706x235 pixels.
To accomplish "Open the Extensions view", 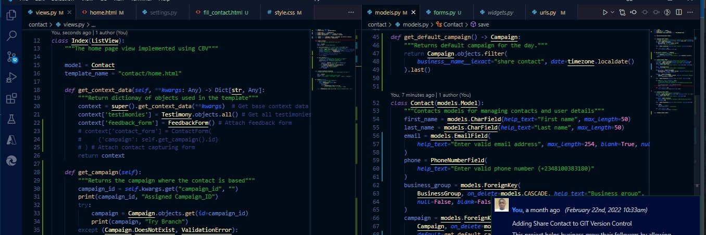I will tap(11, 98).
